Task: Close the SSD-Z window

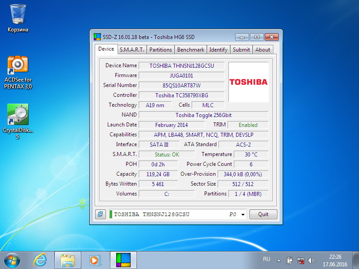Action: [272, 37]
